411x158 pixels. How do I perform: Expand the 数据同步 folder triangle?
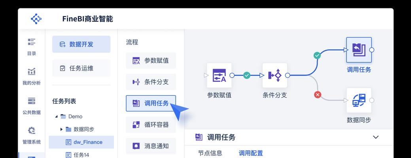click(61, 129)
